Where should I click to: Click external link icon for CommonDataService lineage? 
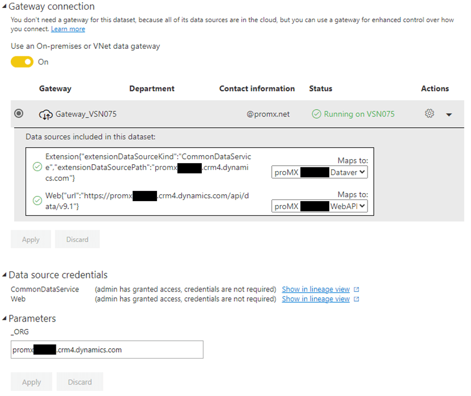pyautogui.click(x=357, y=290)
